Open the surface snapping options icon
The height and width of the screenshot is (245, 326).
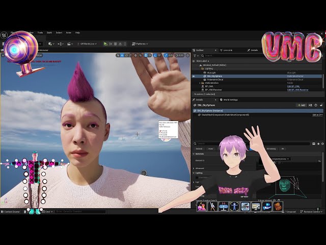click(x=141, y=55)
